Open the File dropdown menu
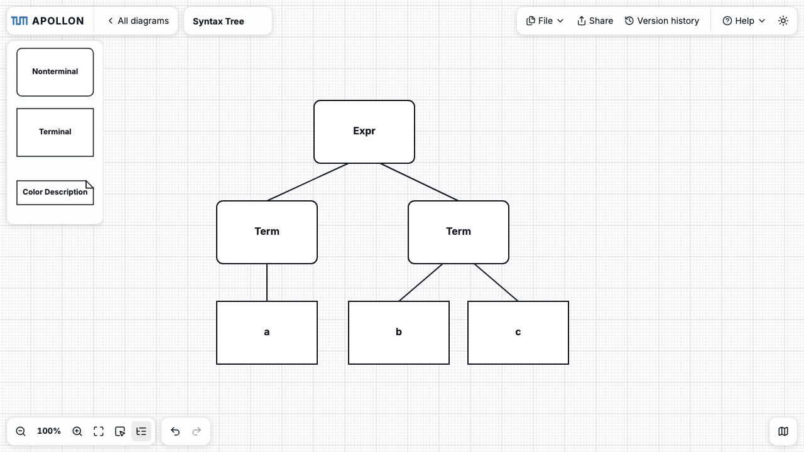The width and height of the screenshot is (804, 452). click(545, 21)
